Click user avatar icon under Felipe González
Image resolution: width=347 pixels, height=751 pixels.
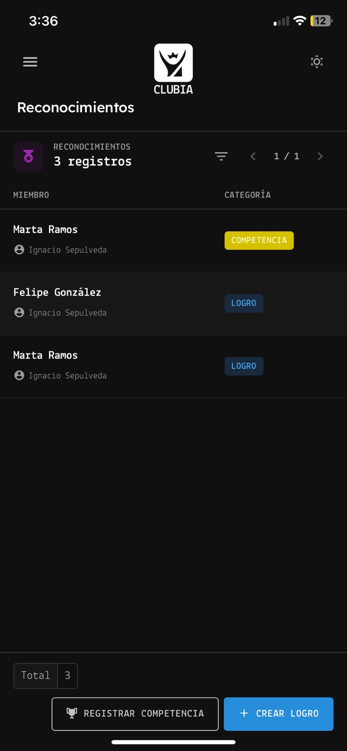pyautogui.click(x=19, y=313)
